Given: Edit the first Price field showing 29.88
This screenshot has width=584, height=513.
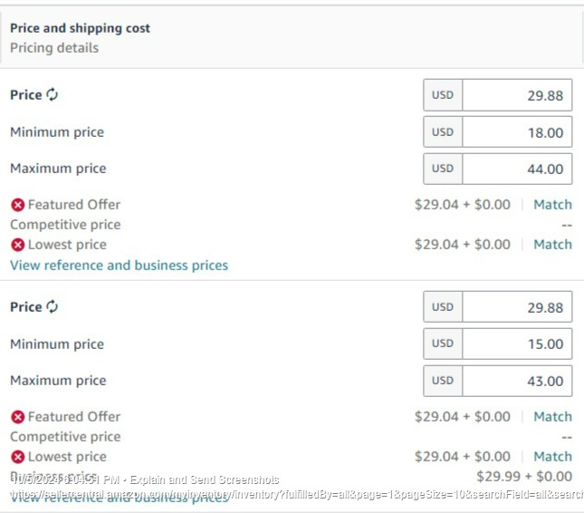Looking at the screenshot, I should coord(517,95).
